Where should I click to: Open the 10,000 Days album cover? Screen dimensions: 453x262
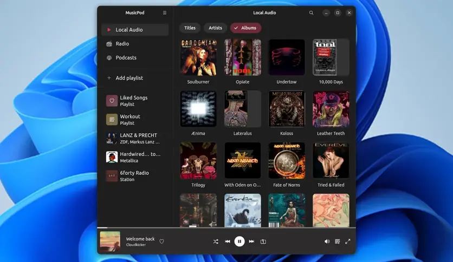pos(331,57)
